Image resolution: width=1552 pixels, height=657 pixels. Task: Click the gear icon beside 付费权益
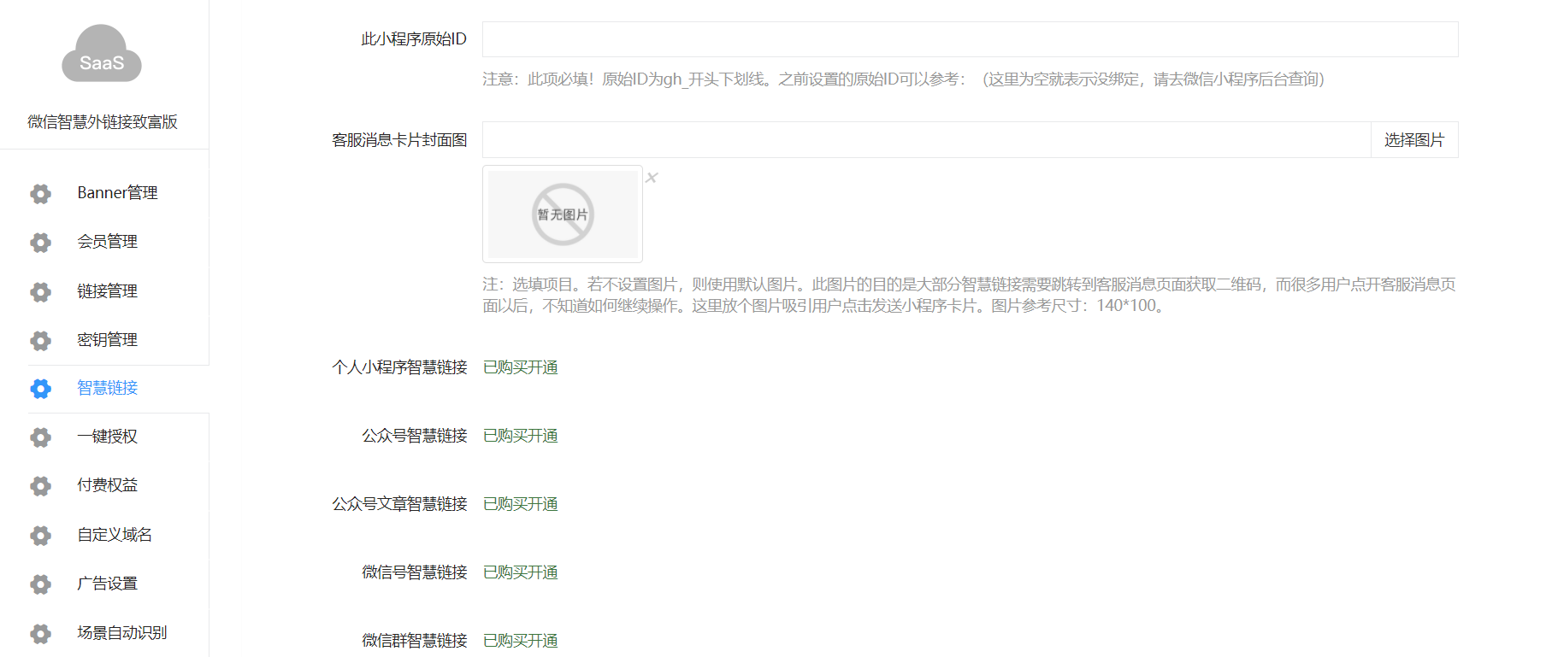tap(40, 486)
